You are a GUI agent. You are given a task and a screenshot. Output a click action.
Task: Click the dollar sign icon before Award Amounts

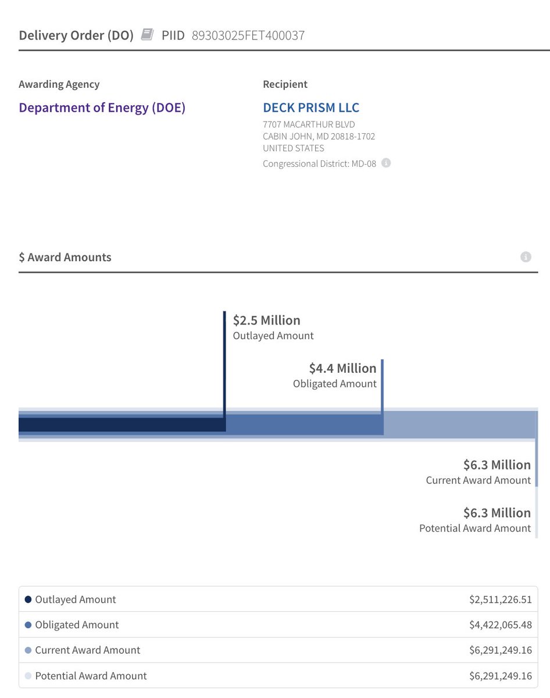pyautogui.click(x=22, y=257)
